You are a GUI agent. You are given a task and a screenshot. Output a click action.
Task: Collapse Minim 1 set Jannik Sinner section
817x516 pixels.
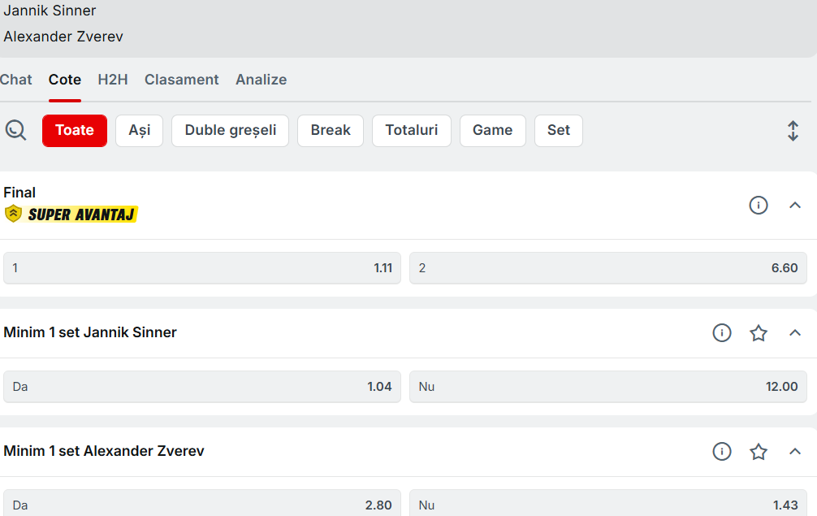click(795, 332)
